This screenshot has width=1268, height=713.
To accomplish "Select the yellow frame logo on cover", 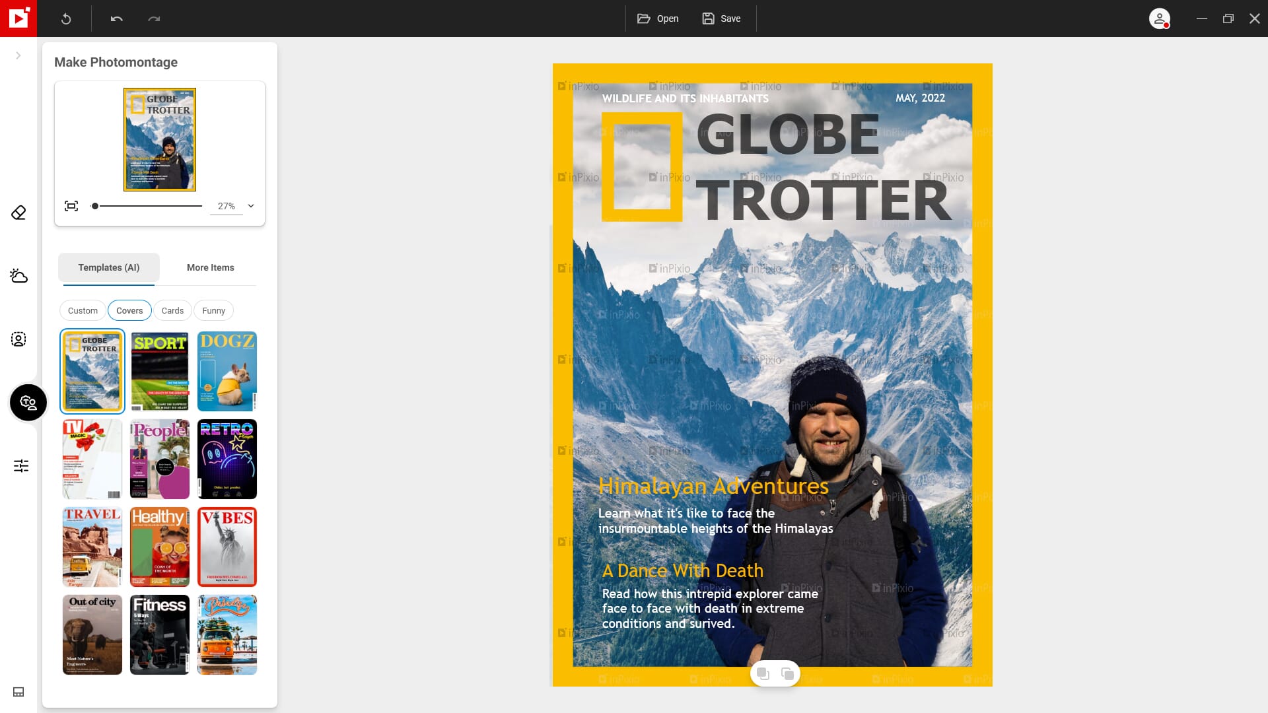I will coord(642,166).
